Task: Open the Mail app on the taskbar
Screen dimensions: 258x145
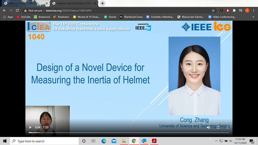Action: tap(114, 141)
